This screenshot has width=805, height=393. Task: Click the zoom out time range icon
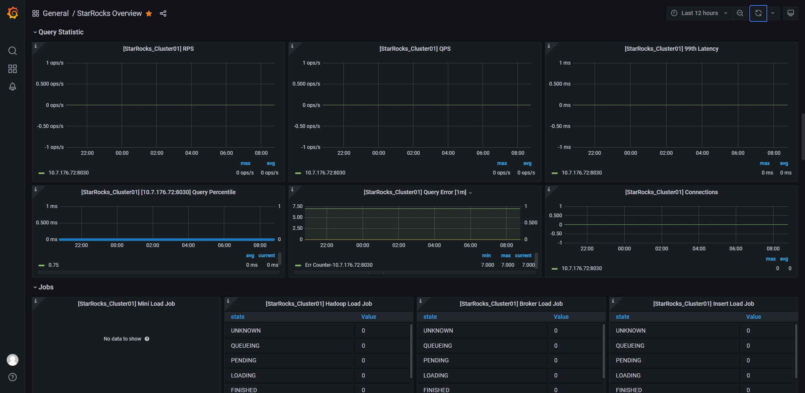click(x=740, y=13)
